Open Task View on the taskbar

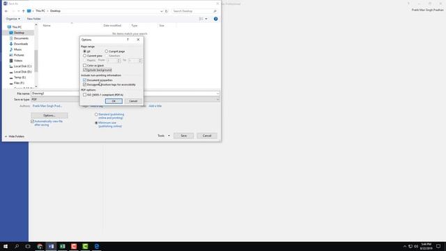pos(28,246)
